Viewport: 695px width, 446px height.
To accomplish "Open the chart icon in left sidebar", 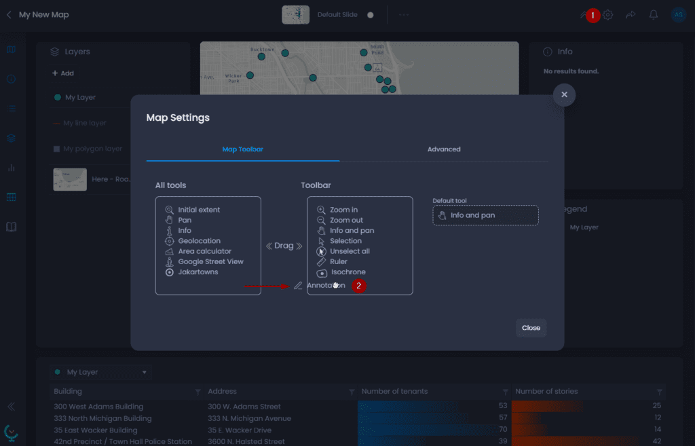I will coord(11,168).
